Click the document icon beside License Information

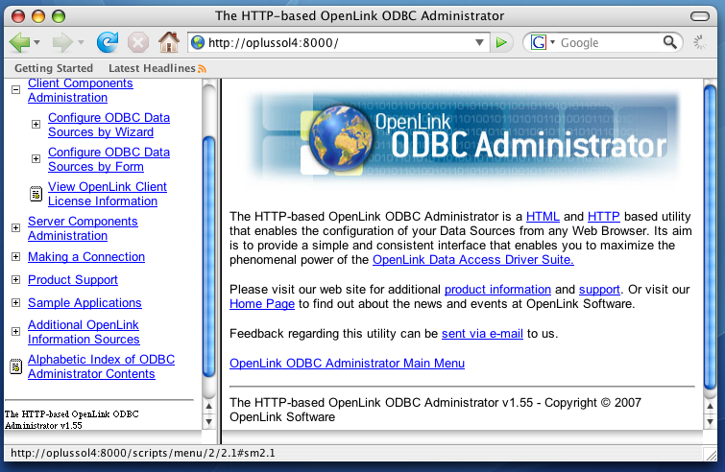(36, 194)
